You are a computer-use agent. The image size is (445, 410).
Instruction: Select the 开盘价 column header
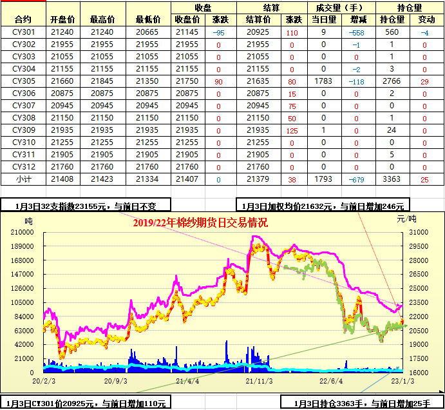pos(62,19)
